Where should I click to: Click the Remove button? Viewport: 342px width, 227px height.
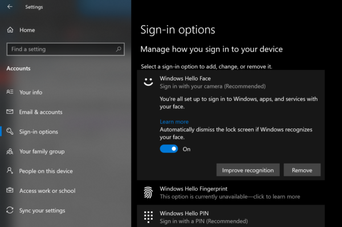302,170
